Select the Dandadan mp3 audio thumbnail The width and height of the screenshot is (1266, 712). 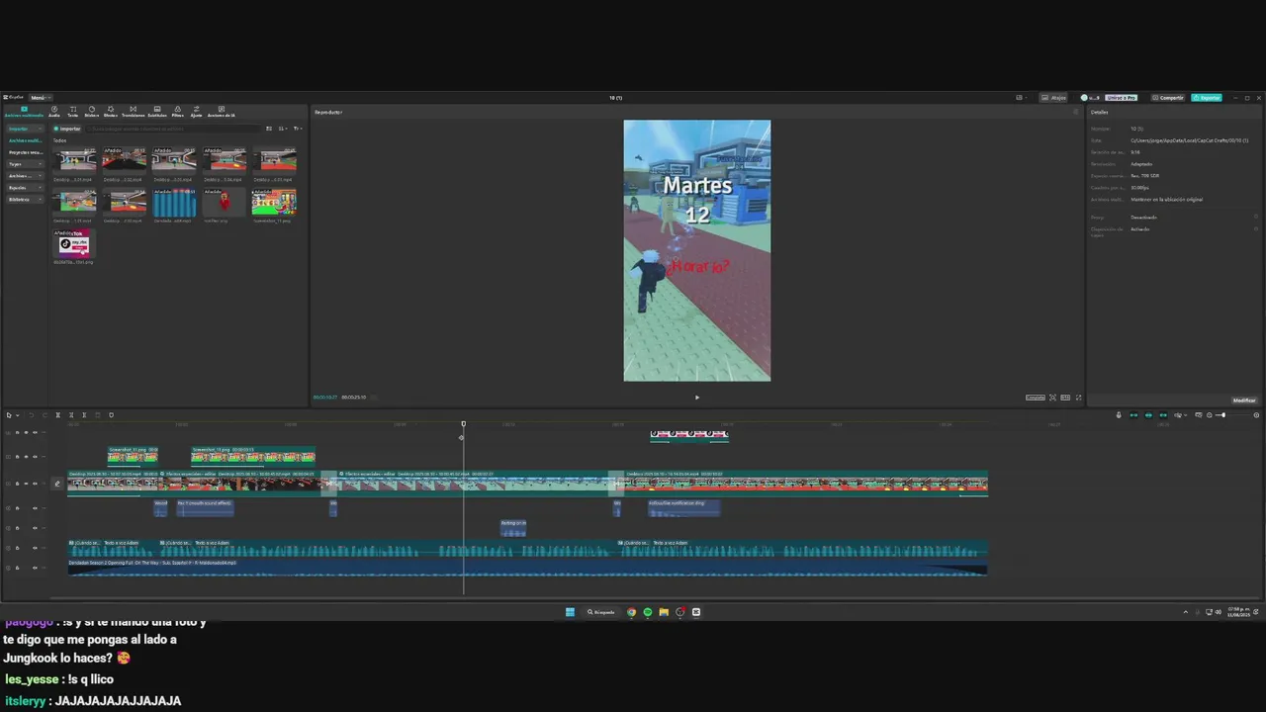pos(174,202)
